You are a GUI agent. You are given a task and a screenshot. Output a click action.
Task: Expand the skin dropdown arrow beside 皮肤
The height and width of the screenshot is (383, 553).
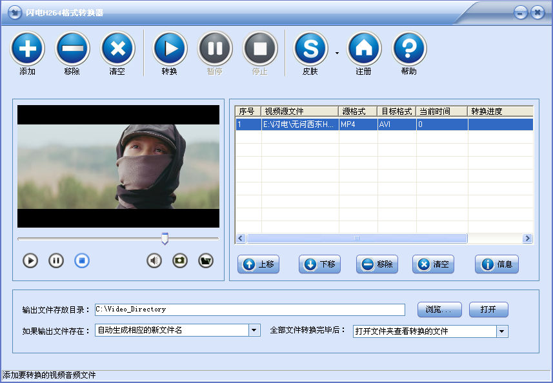pos(337,54)
